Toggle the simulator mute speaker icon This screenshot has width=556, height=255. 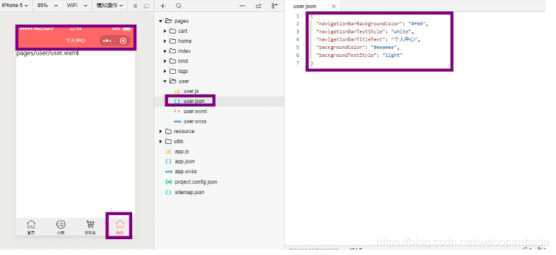pyautogui.click(x=135, y=6)
